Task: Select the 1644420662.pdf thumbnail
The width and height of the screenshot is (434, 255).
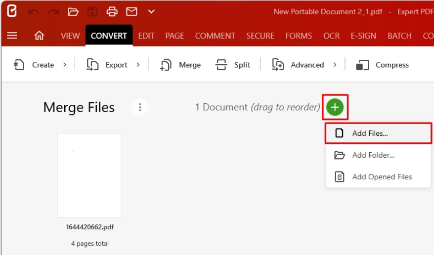Action: (x=89, y=175)
